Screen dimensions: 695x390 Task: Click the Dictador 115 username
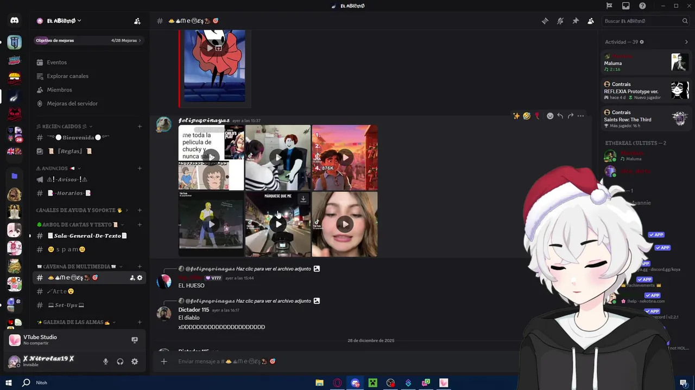tap(193, 310)
